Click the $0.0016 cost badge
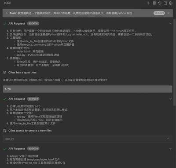This screenshot has width=176, height=168. pos(33,24)
